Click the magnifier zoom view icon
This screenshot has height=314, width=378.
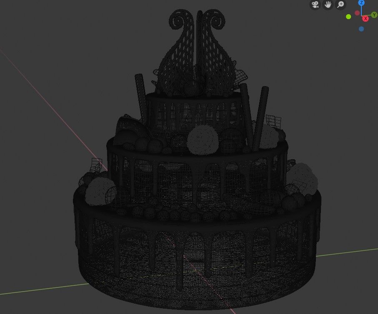pyautogui.click(x=341, y=5)
